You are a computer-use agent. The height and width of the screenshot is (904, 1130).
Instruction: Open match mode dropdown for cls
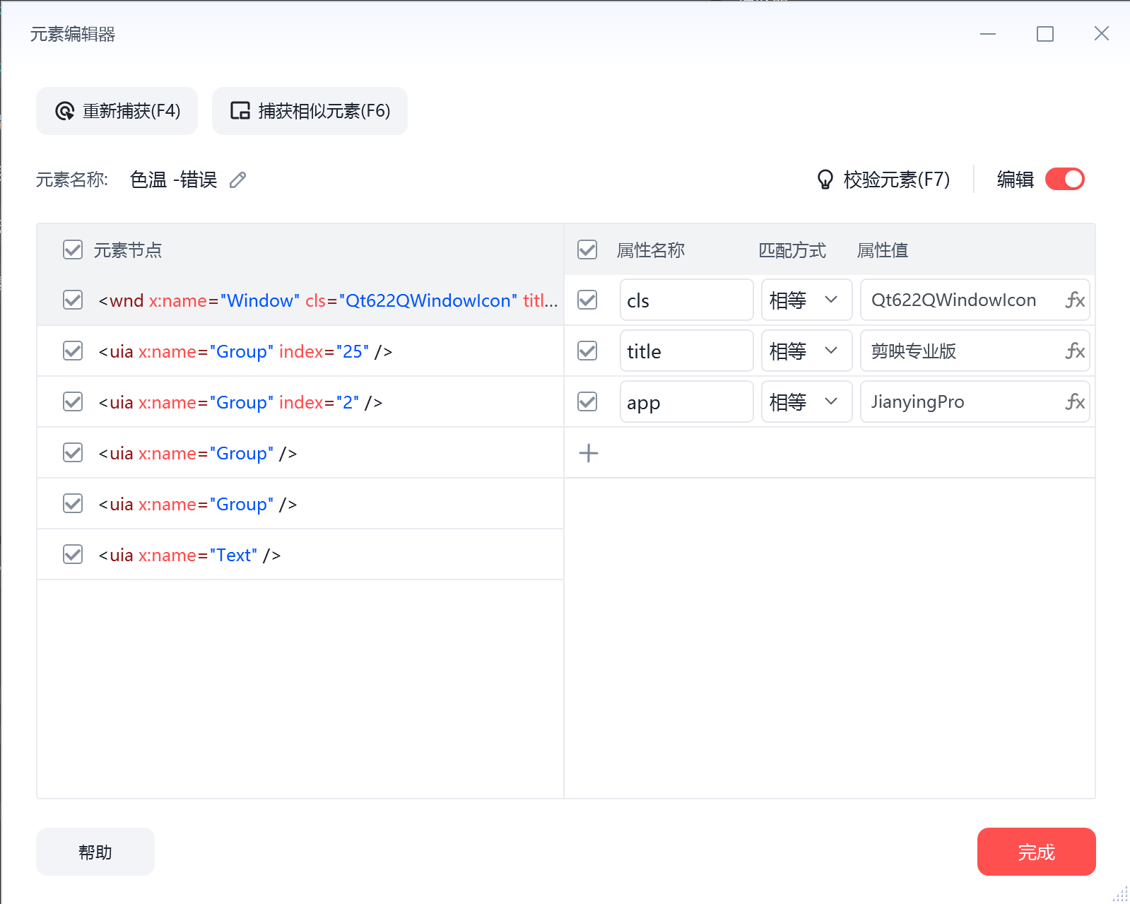(x=806, y=300)
